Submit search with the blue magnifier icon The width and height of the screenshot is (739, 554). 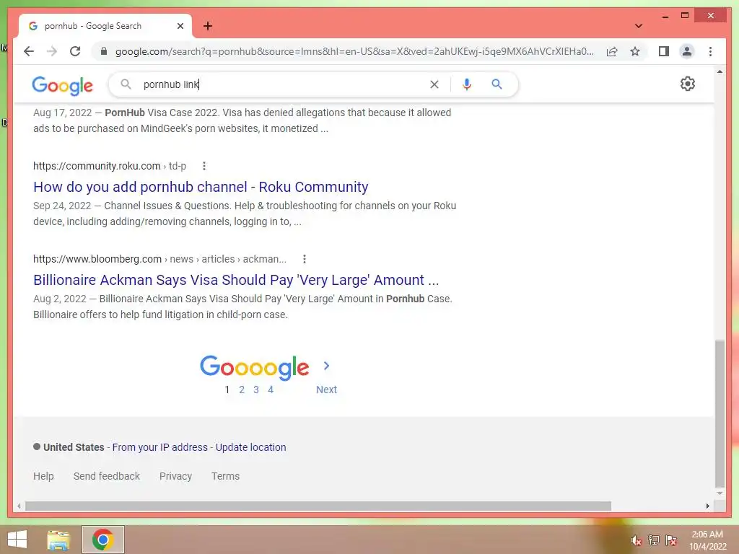[x=497, y=84]
